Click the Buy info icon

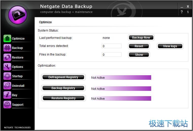[x=7, y=95]
